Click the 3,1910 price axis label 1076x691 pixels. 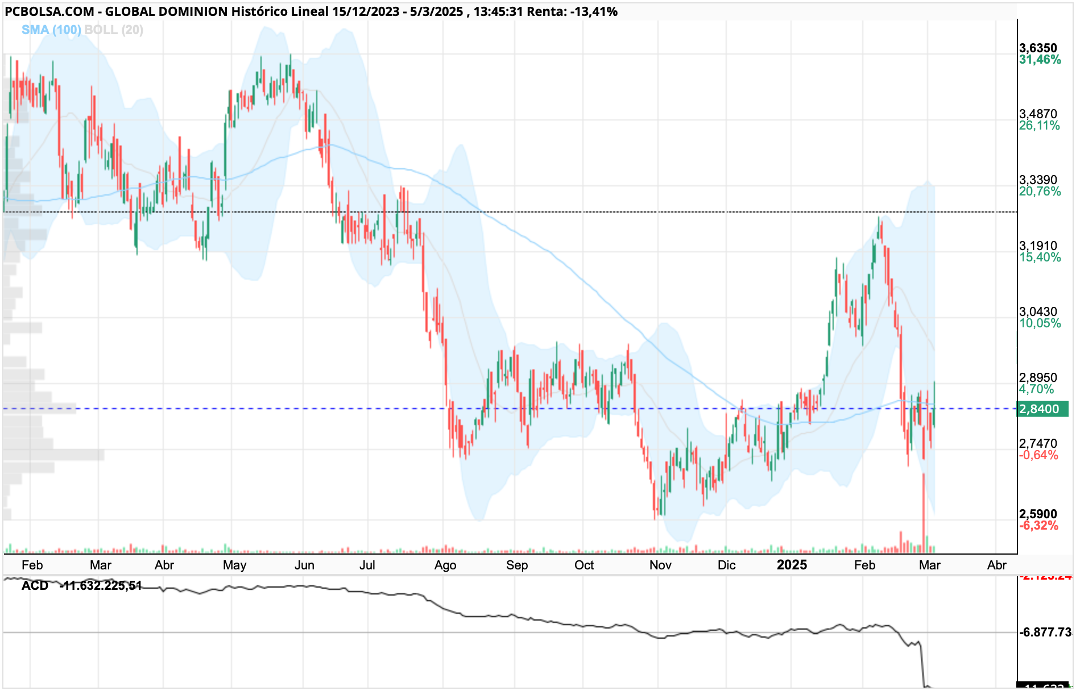point(1038,245)
